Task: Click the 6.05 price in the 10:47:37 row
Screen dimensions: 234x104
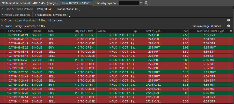Action: [179, 93]
